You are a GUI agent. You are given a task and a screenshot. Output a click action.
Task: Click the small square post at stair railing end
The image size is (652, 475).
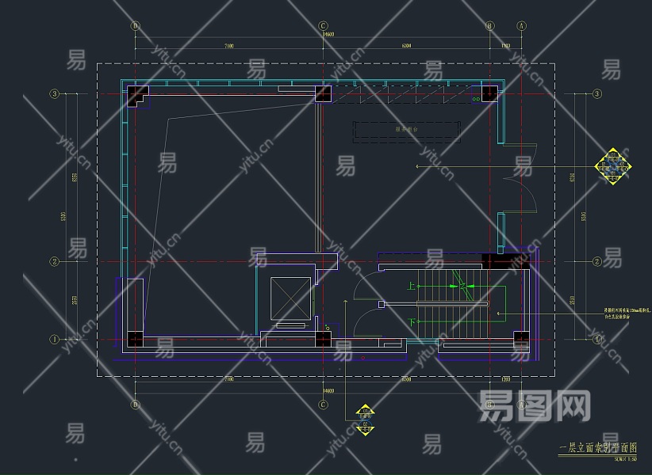click(382, 305)
